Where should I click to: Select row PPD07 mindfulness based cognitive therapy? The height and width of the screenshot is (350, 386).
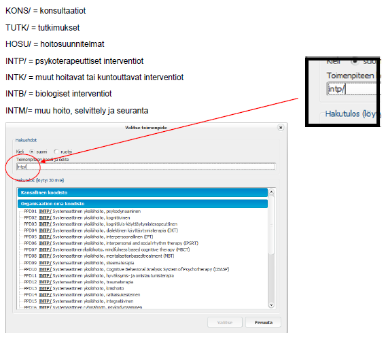point(107,249)
